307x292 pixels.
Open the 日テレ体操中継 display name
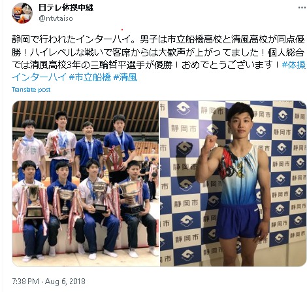66,8
